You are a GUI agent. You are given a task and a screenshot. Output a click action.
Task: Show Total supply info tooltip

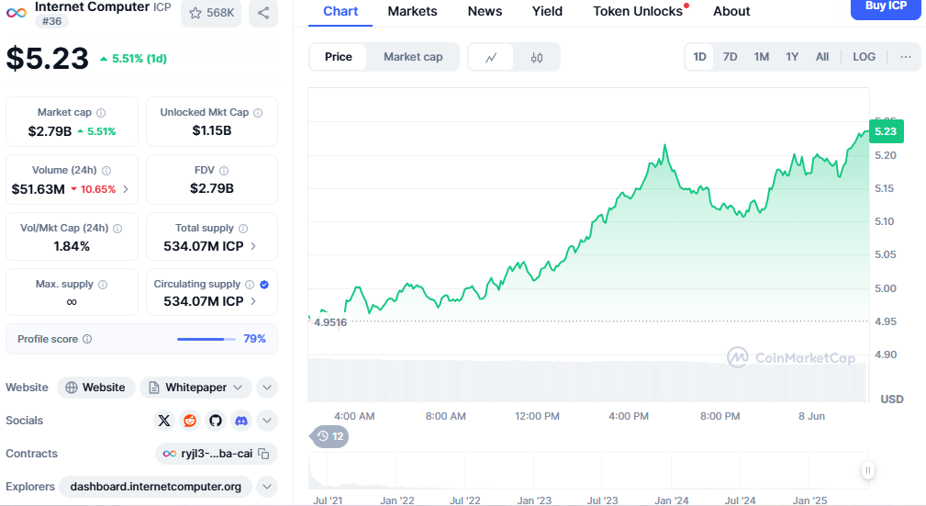[x=243, y=228]
